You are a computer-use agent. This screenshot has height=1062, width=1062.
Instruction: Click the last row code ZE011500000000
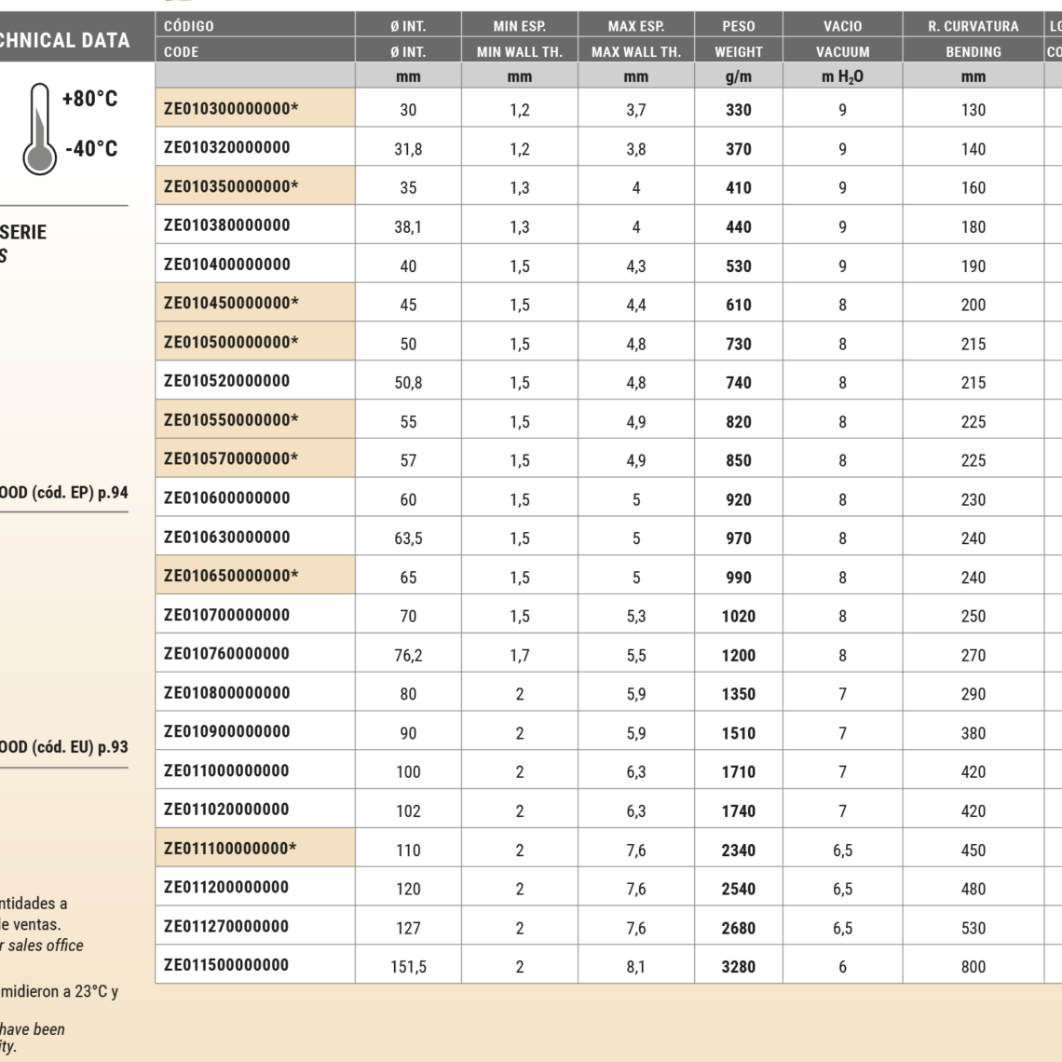pyautogui.click(x=226, y=965)
